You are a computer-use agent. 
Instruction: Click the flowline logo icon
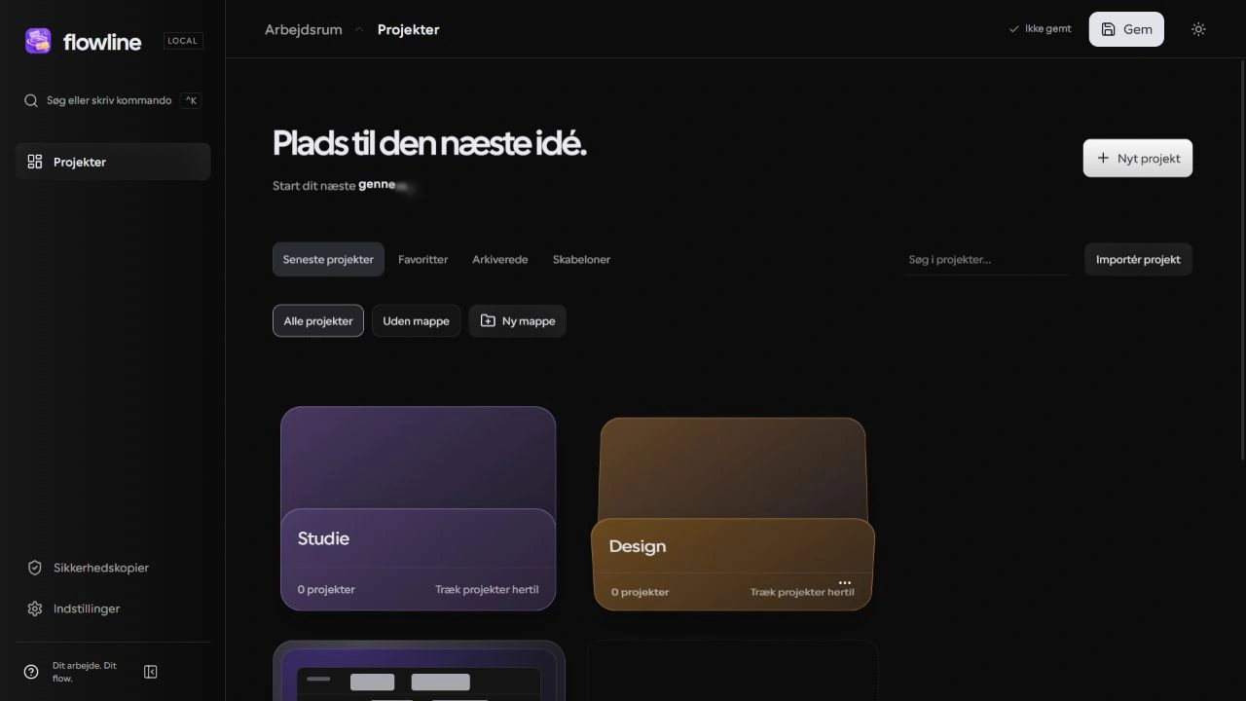point(38,41)
